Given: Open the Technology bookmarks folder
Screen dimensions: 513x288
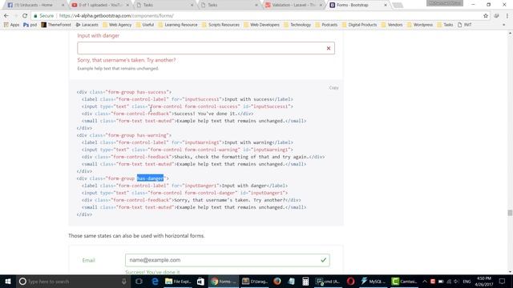Looking at the screenshot, I should tap(297, 25).
